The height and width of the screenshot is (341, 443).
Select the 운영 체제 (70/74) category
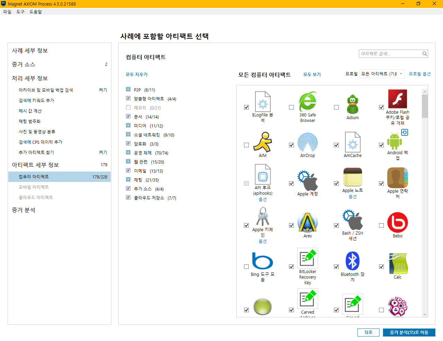coord(151,153)
